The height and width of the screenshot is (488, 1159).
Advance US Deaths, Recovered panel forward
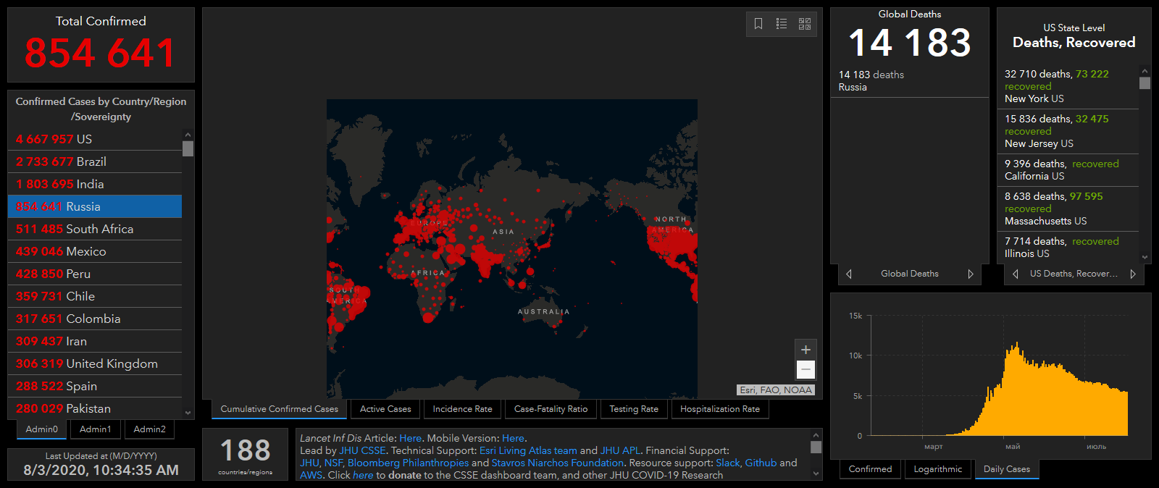click(x=1133, y=274)
